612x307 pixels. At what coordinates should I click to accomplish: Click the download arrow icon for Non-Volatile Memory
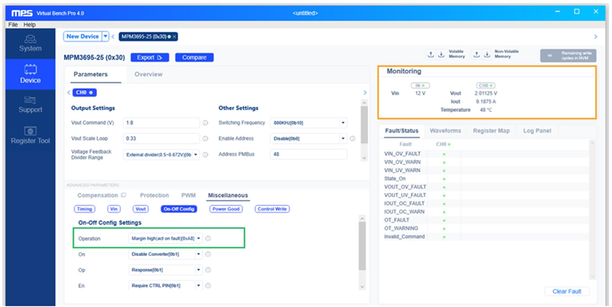(x=487, y=54)
